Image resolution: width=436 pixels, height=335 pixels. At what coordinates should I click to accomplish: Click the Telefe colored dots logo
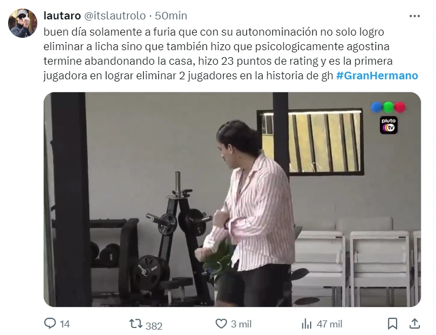coord(388,107)
